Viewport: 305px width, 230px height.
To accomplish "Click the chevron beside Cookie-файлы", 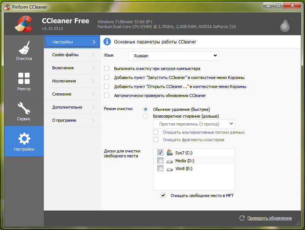I will coord(94,55).
